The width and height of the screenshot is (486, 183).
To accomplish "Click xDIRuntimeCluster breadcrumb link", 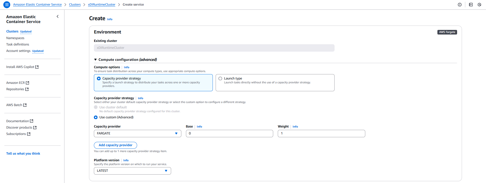I will click(102, 5).
